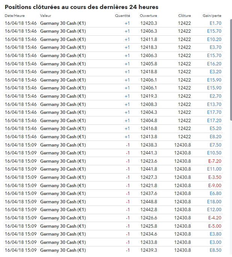Select the row with opening 12404.3
Screen dimensions: 232x257
pyautogui.click(x=113, y=112)
